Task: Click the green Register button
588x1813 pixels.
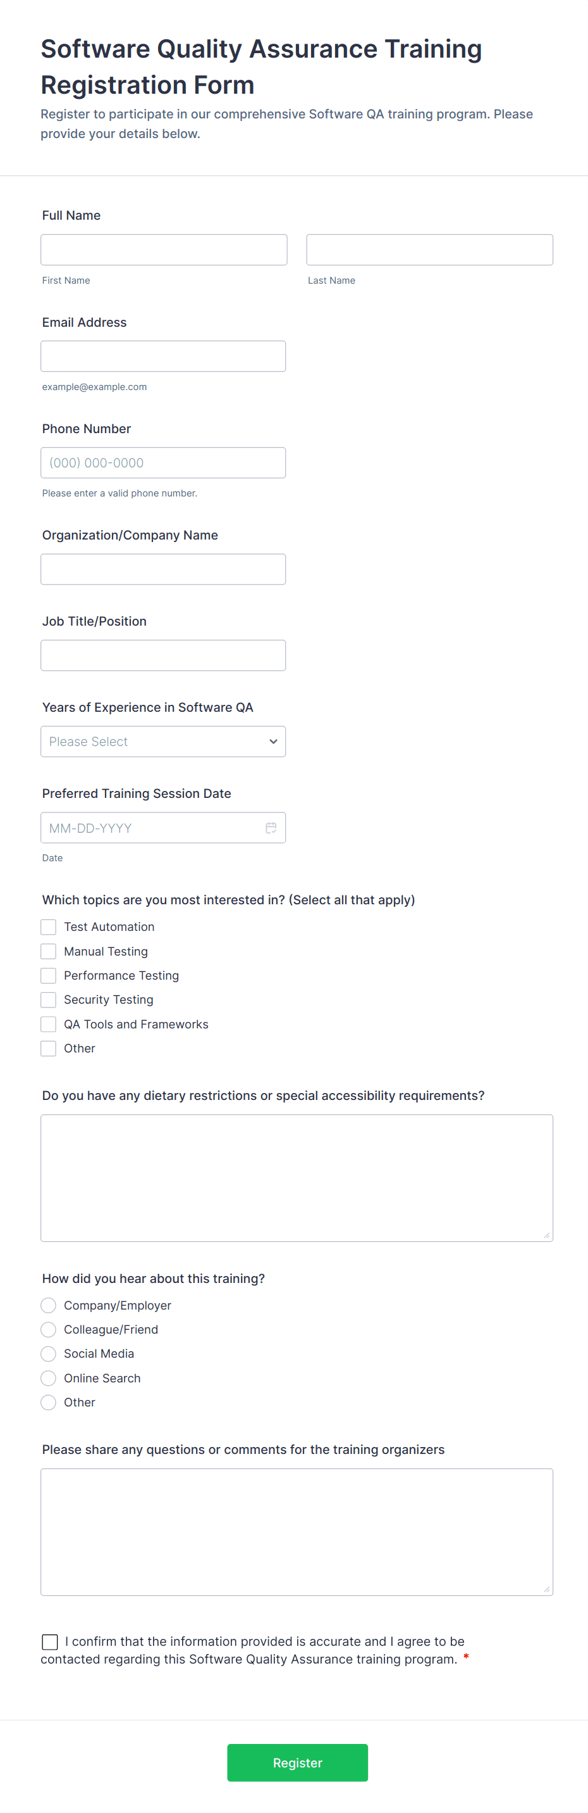Action: (x=297, y=1762)
